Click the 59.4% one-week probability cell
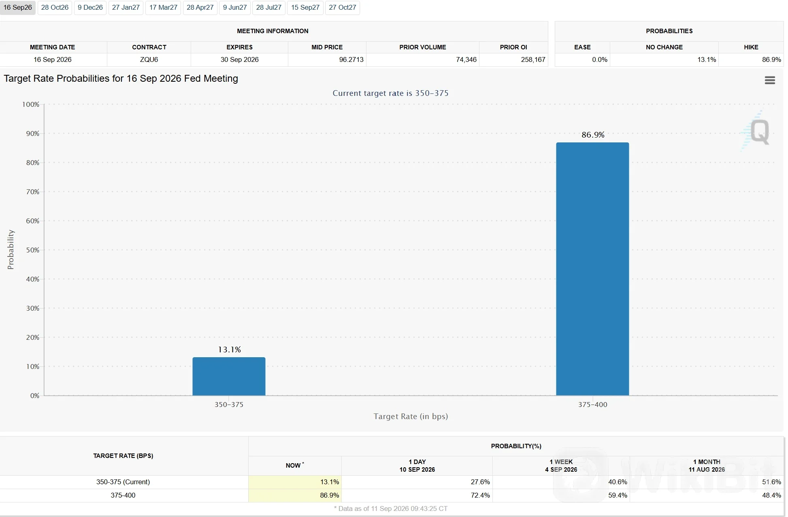788x517 pixels. coord(561,496)
